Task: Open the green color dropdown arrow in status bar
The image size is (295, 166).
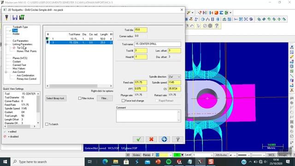Action: coord(182,155)
